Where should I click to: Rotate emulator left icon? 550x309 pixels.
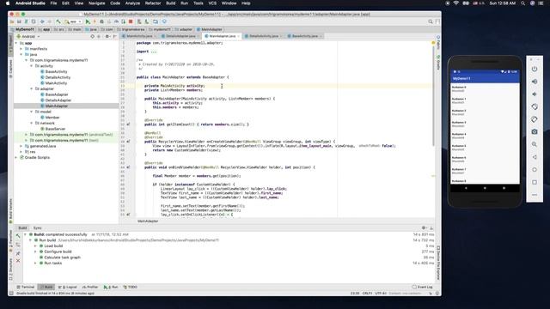point(535,106)
